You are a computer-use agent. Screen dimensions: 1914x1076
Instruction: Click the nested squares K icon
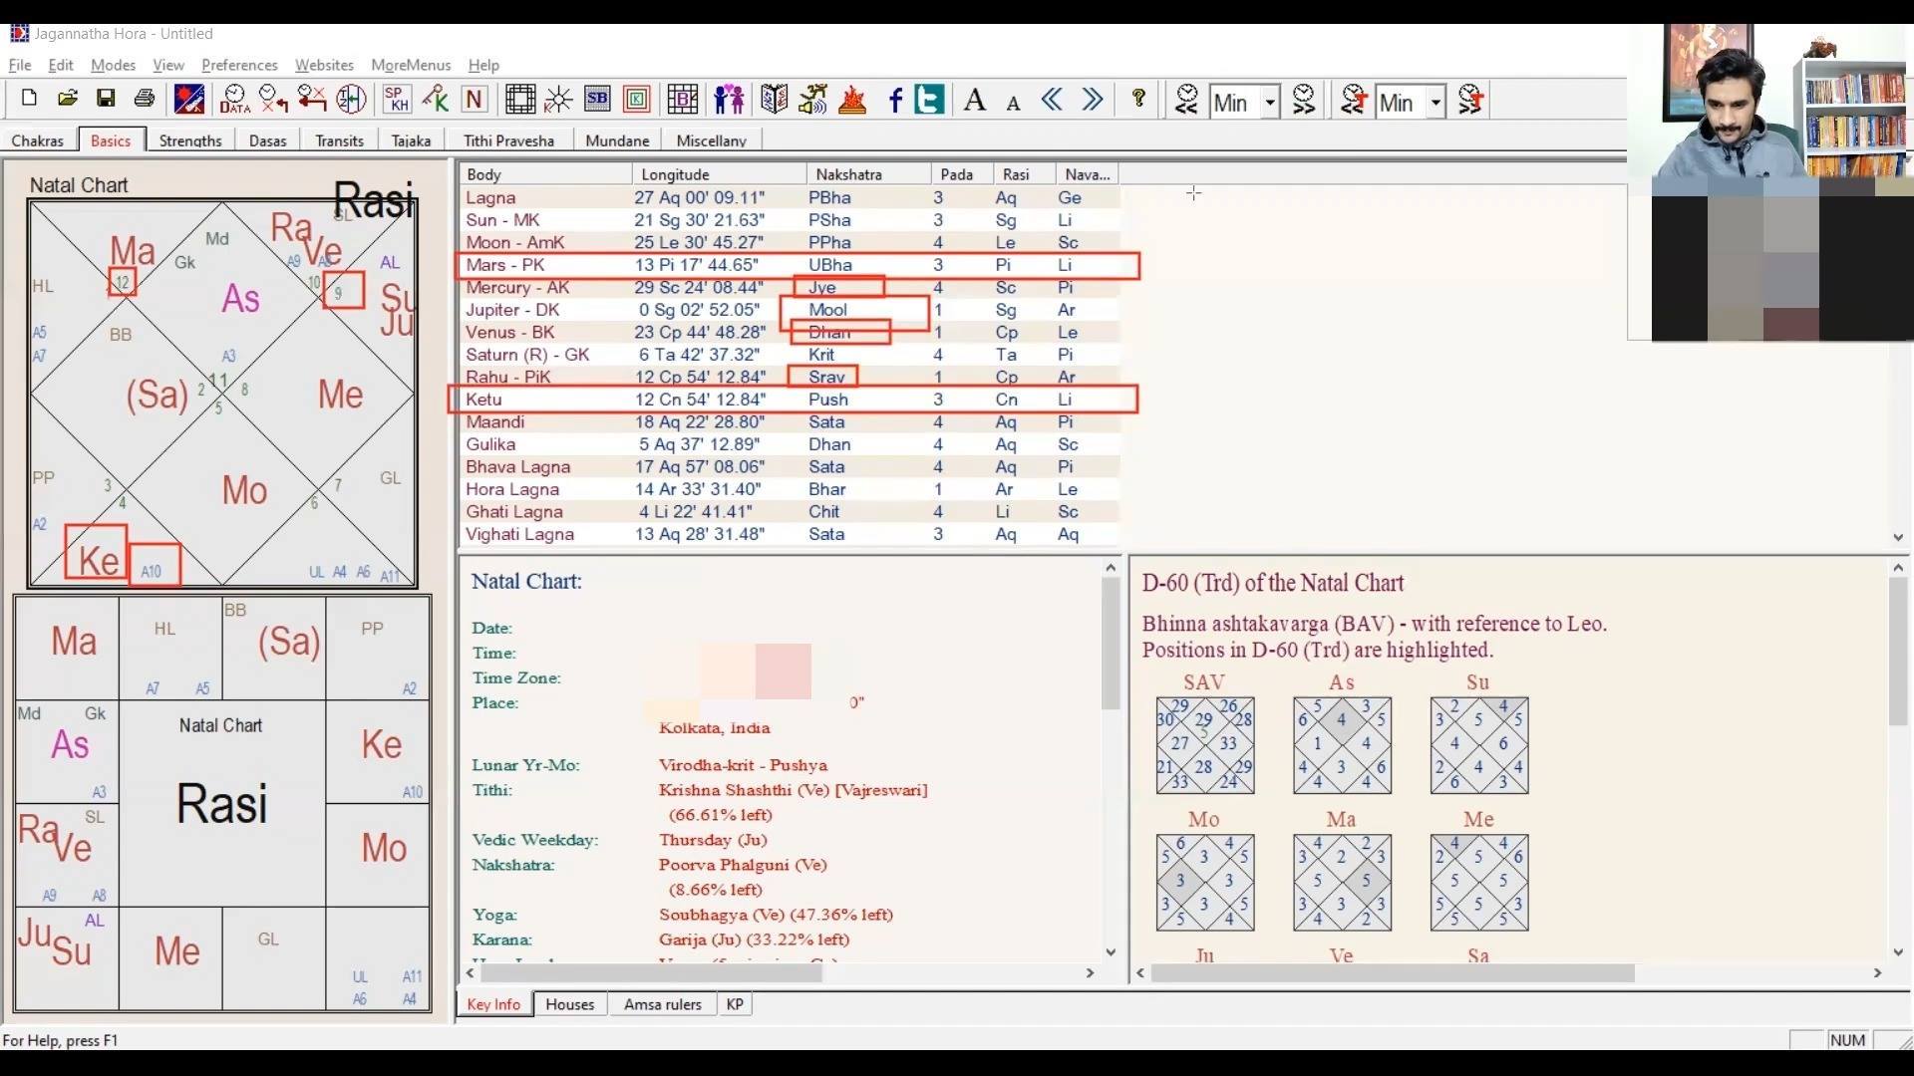tap(636, 100)
